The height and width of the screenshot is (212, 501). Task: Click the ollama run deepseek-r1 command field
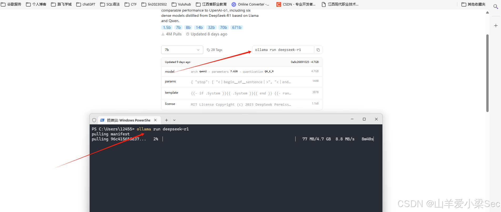(x=283, y=50)
